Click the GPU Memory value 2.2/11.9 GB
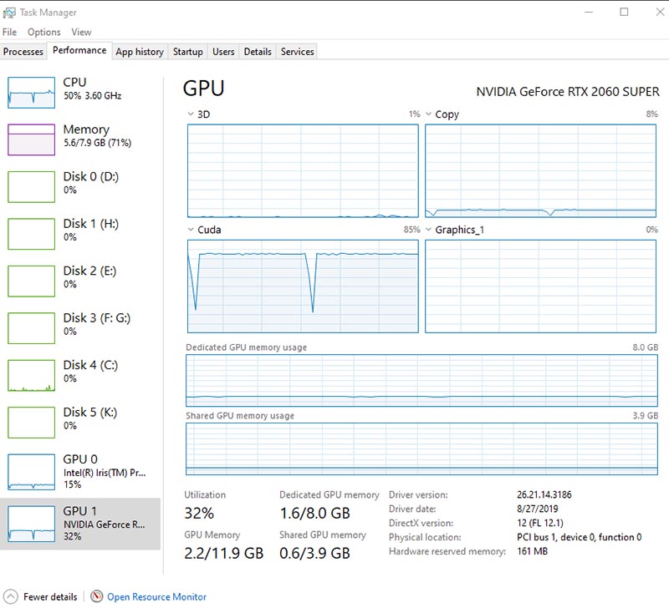 pyautogui.click(x=224, y=553)
